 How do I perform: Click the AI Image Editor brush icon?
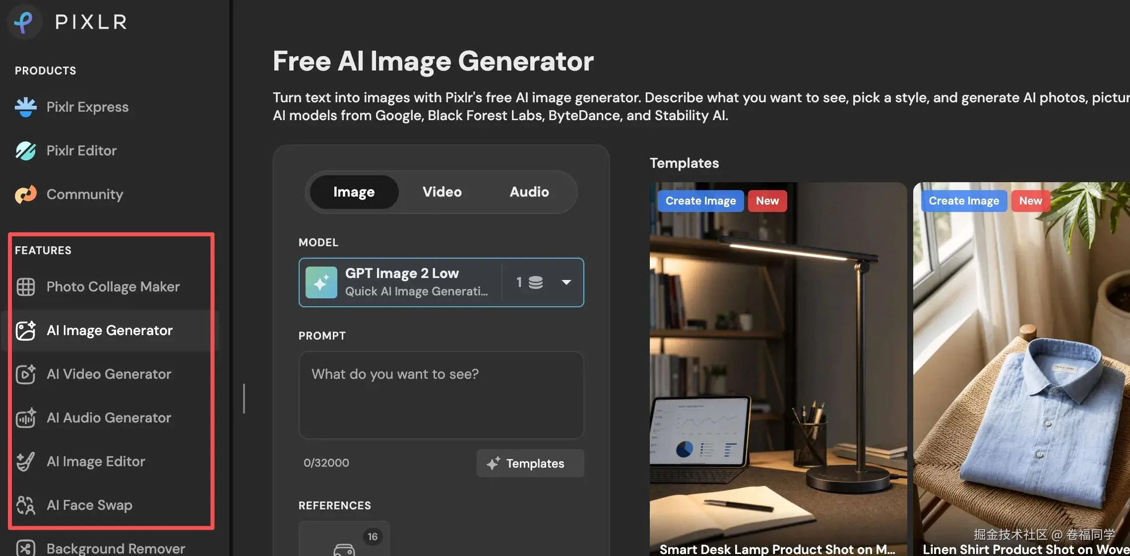tap(26, 461)
